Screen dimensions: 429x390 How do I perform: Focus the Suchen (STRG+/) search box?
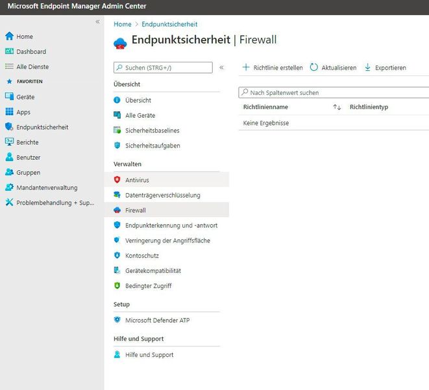[163, 68]
